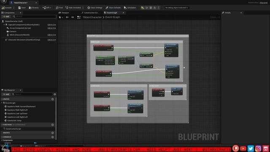The image size is (270, 152).
Task: Open Edit in C++ for Character Movement
Action: point(51,40)
